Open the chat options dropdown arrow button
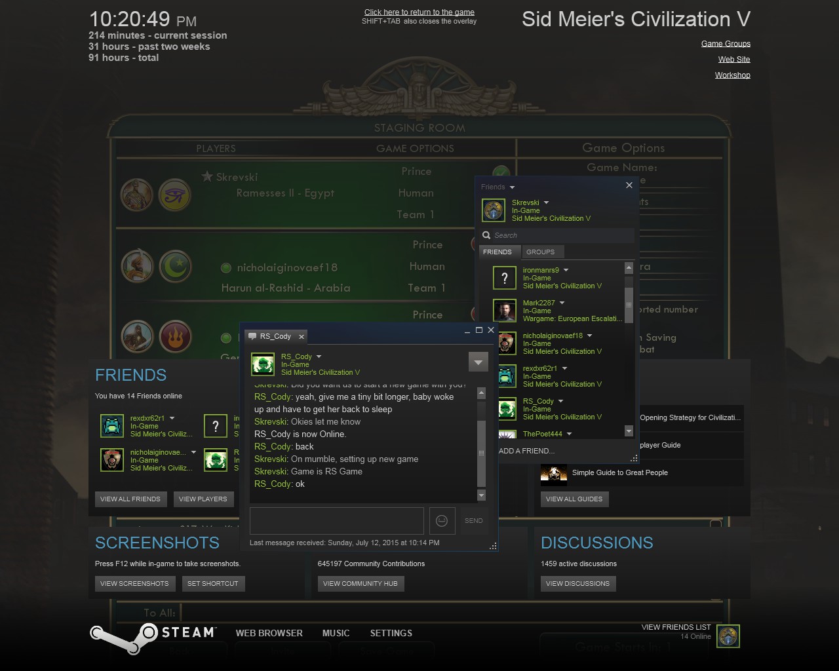 [478, 362]
